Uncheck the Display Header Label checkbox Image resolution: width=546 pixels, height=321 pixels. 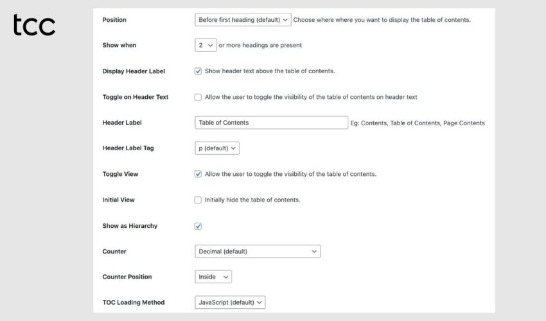[198, 71]
